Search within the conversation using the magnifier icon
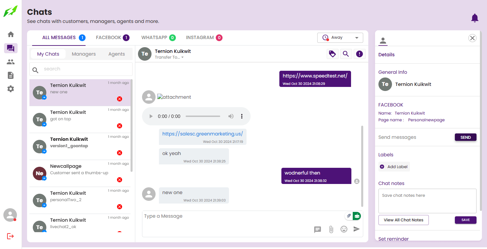Screen dimensions: 487x249 point(346,54)
